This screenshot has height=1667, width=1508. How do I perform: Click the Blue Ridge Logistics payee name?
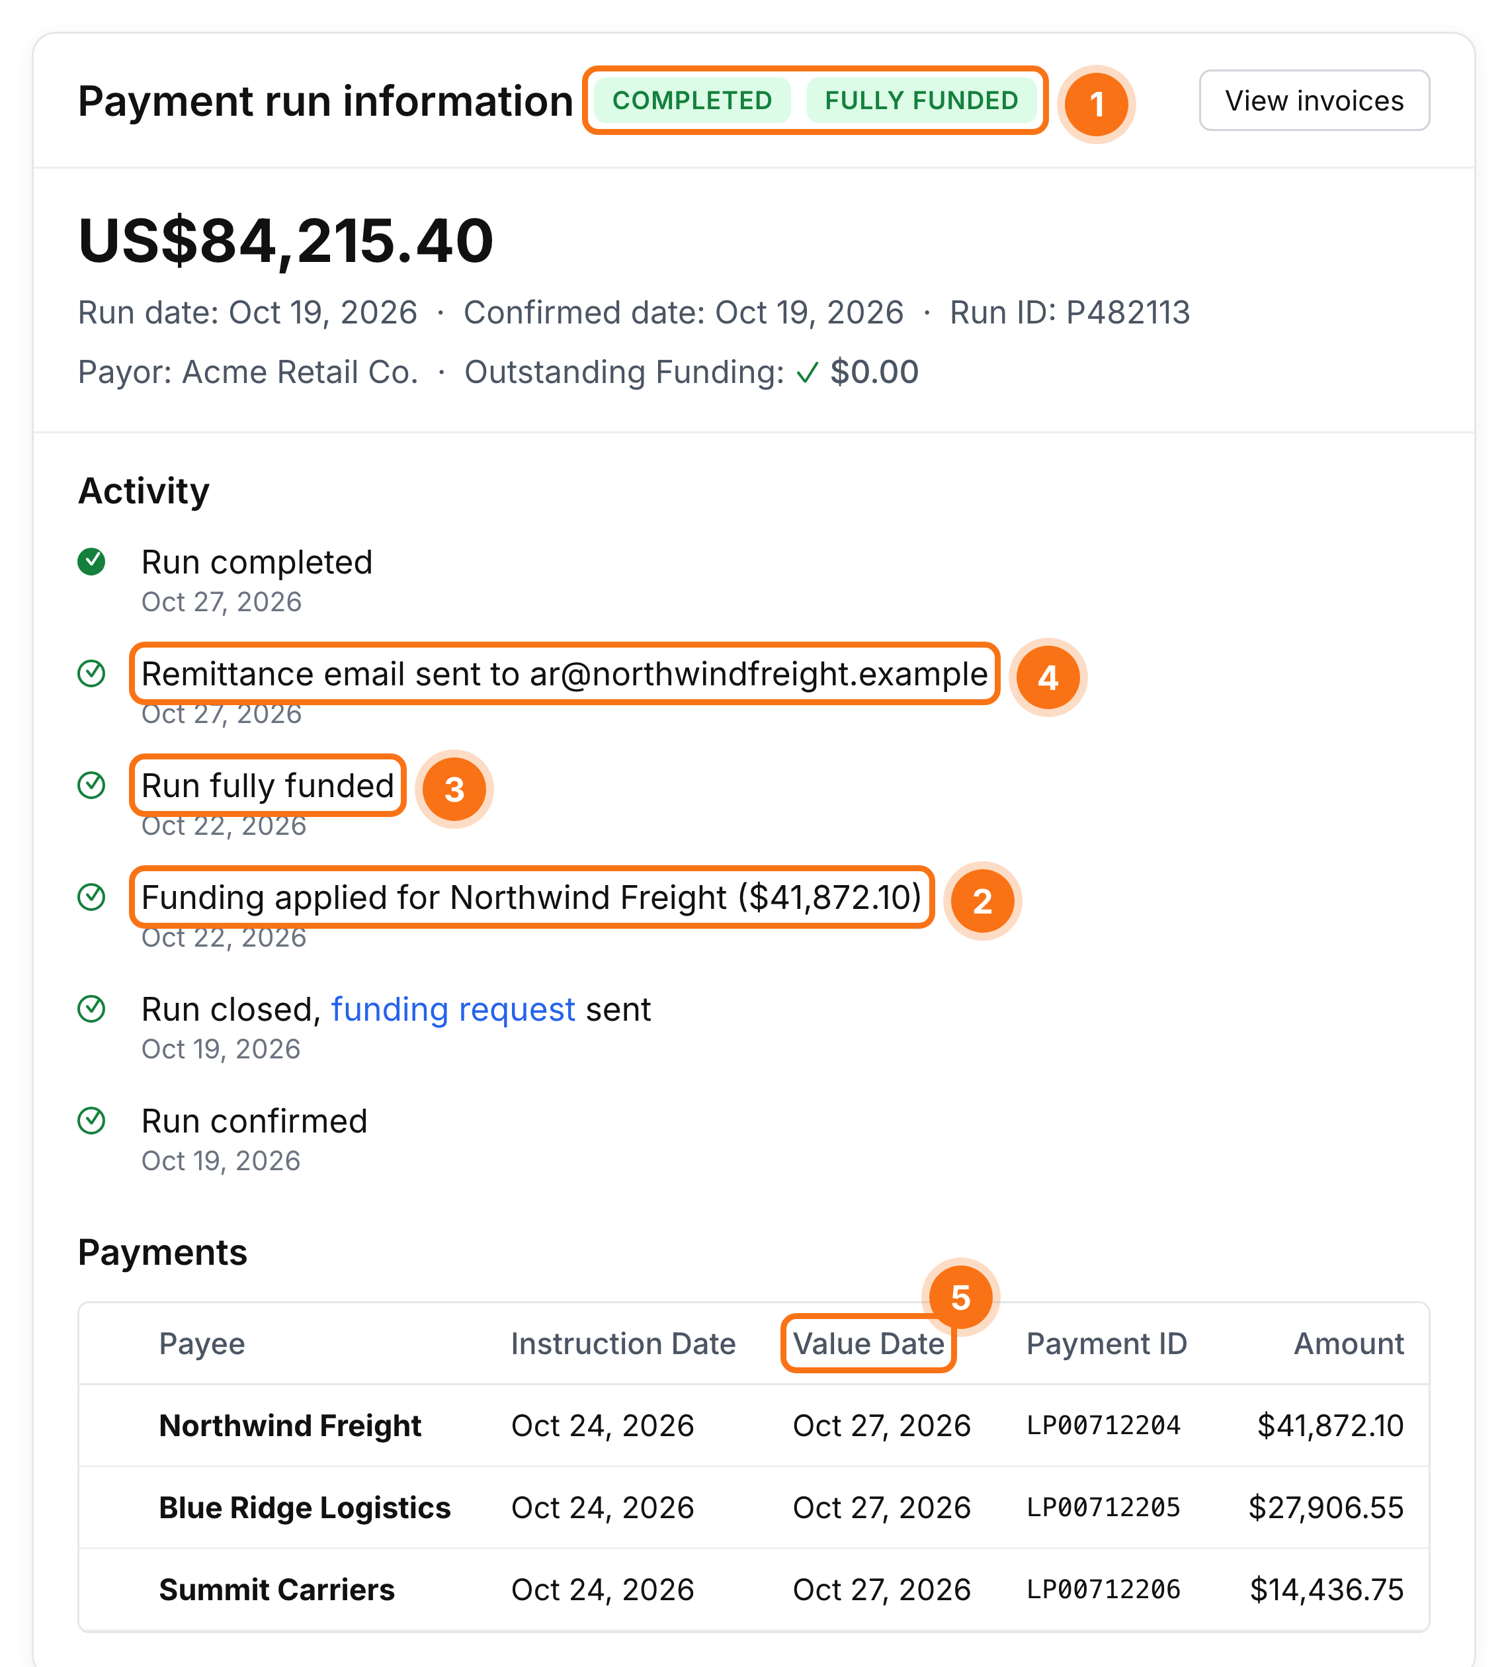tap(305, 1508)
